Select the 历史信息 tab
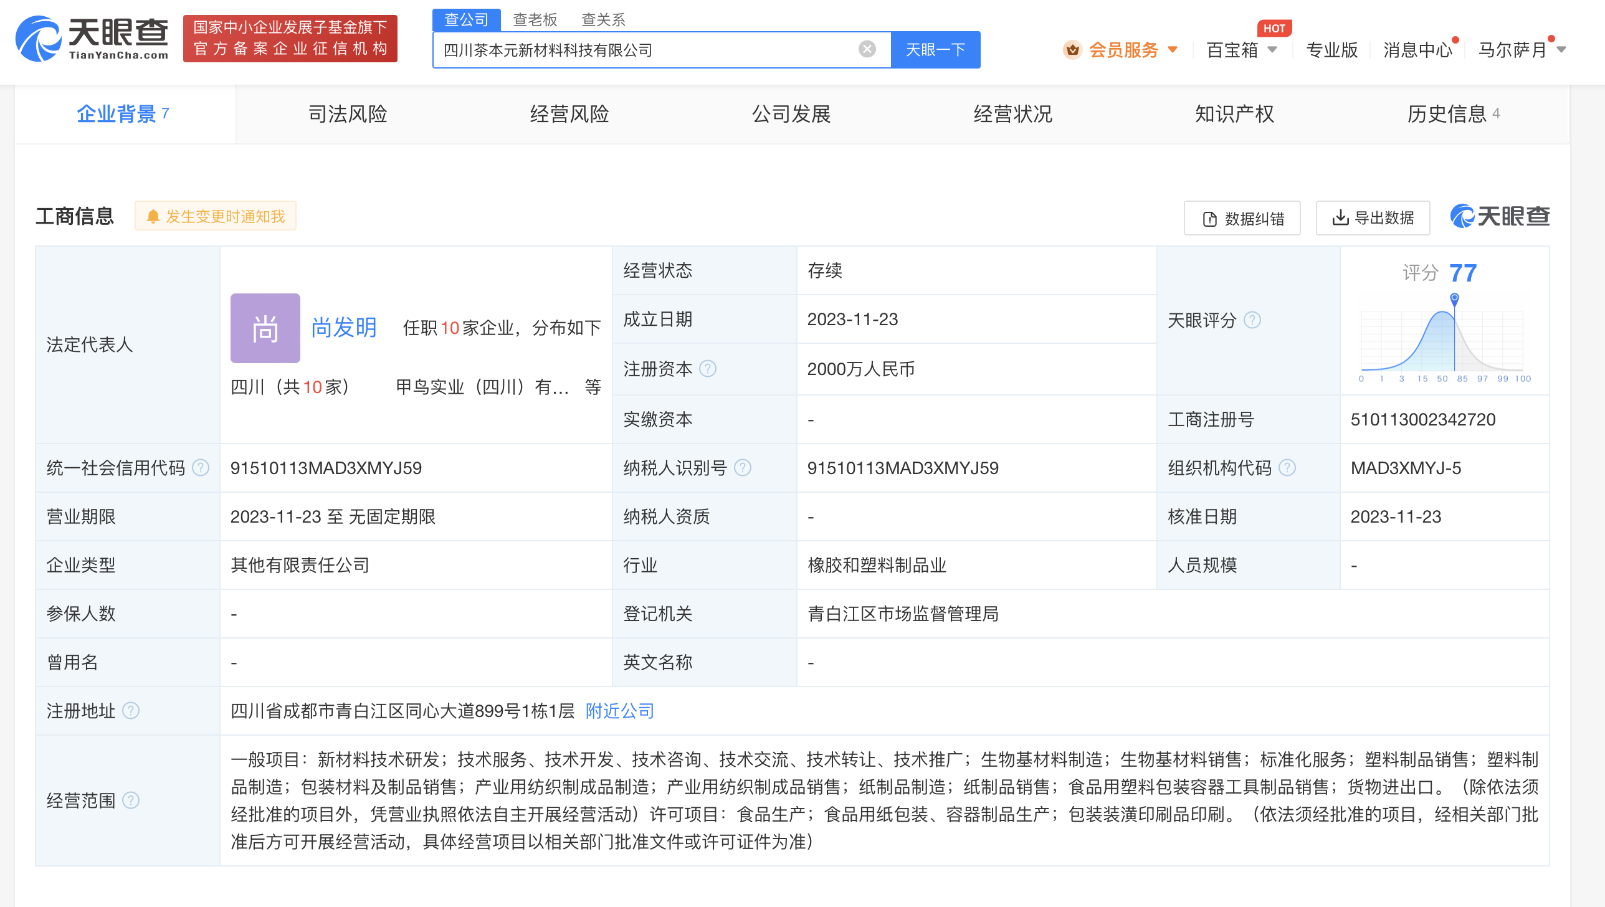 pos(1454,114)
